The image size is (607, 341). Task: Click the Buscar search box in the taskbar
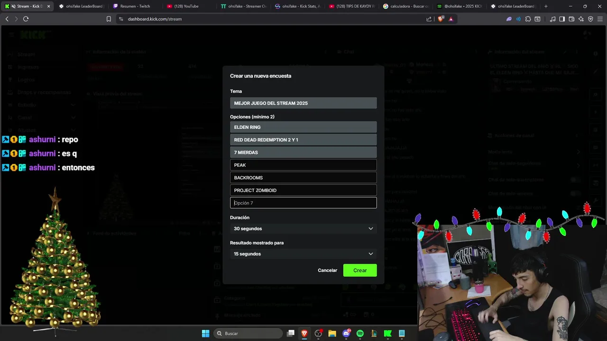248,333
